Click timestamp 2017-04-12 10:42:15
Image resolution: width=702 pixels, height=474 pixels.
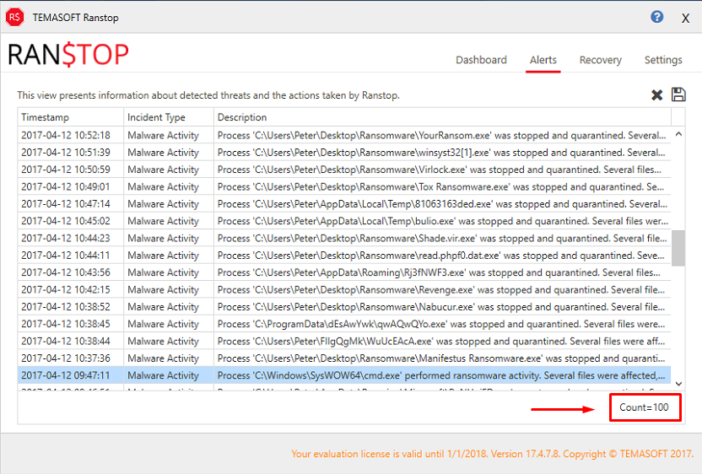point(66,289)
